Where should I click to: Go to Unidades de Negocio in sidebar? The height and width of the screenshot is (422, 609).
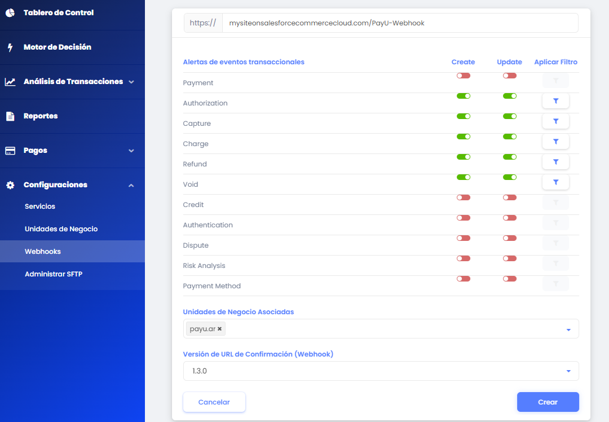coord(61,229)
